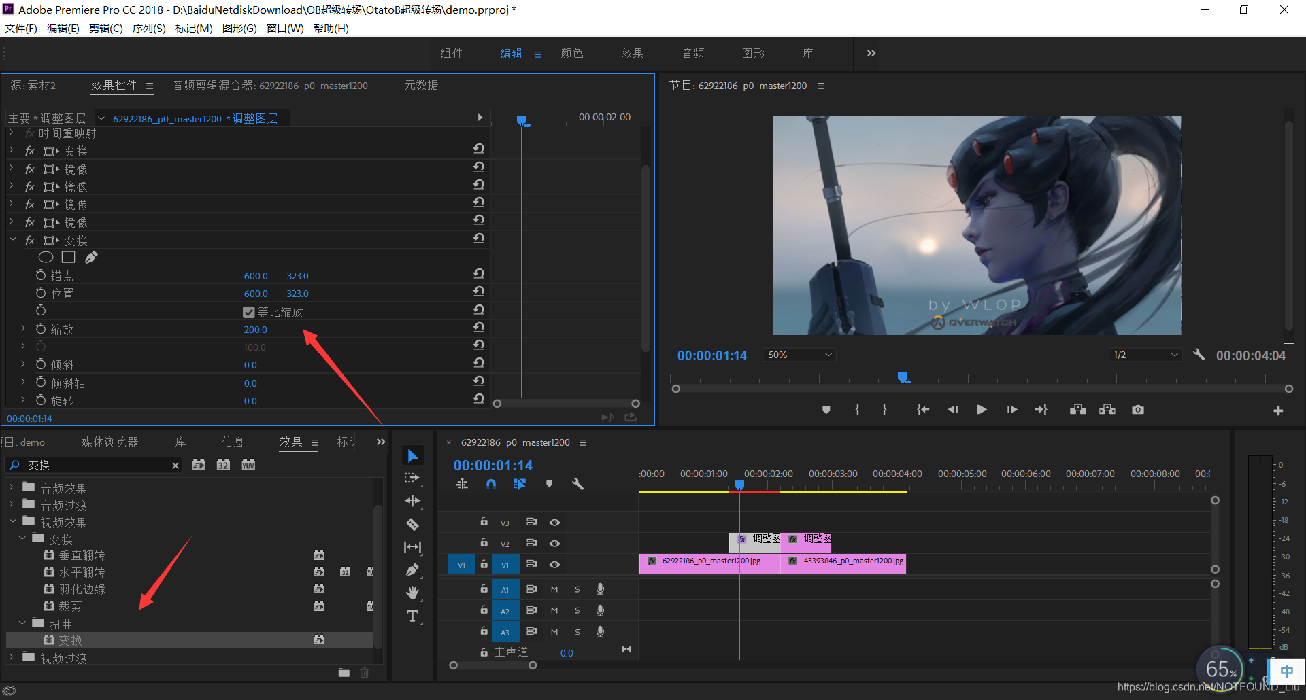The height and width of the screenshot is (700, 1306).
Task: Toggle V1 track output eye
Action: [554, 564]
